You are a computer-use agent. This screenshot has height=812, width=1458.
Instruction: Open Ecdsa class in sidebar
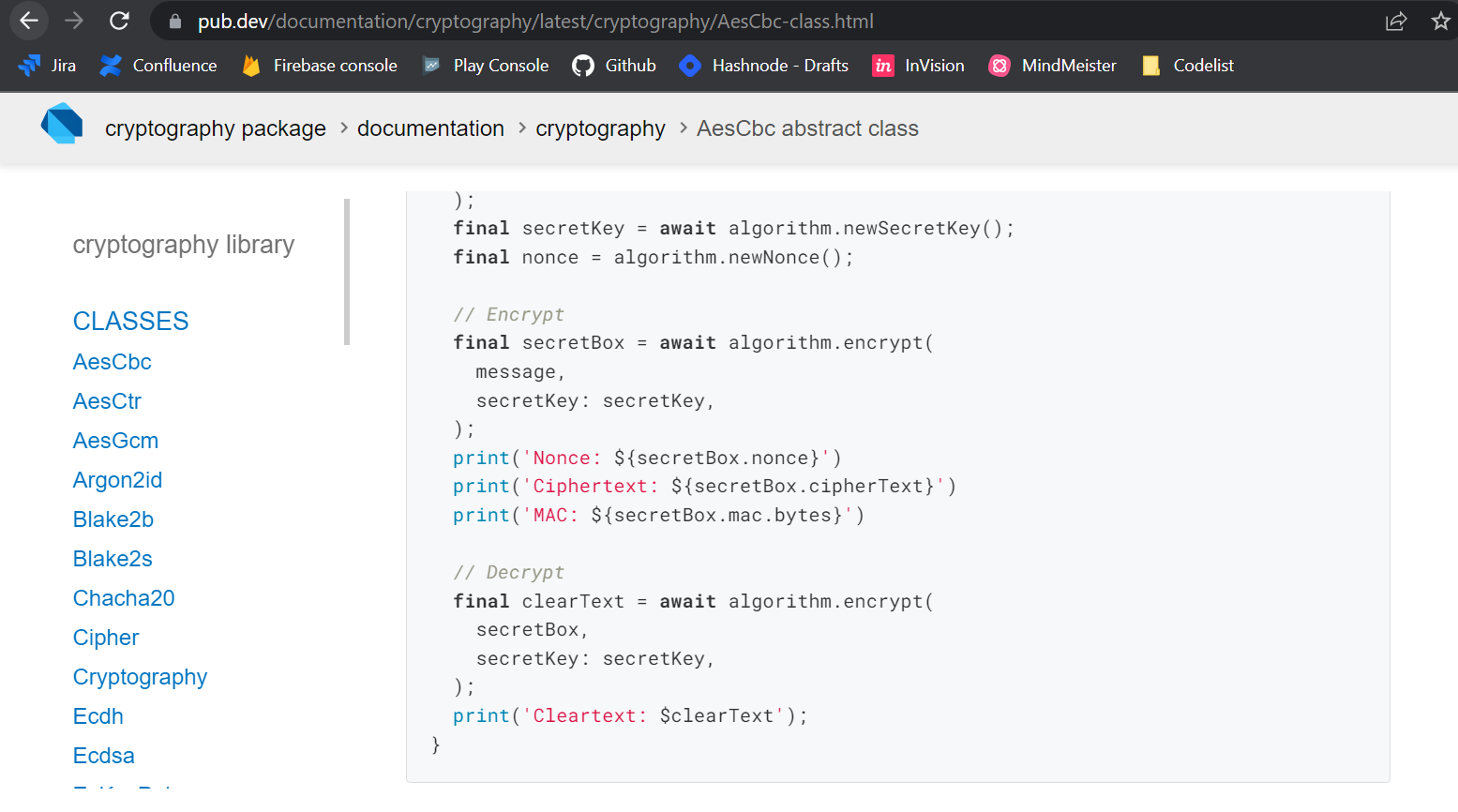coord(103,756)
